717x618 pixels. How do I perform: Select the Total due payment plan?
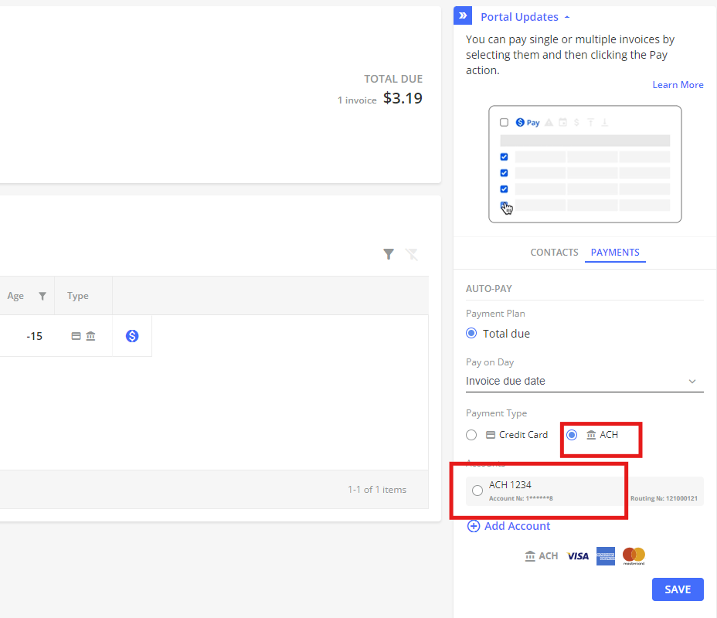471,334
